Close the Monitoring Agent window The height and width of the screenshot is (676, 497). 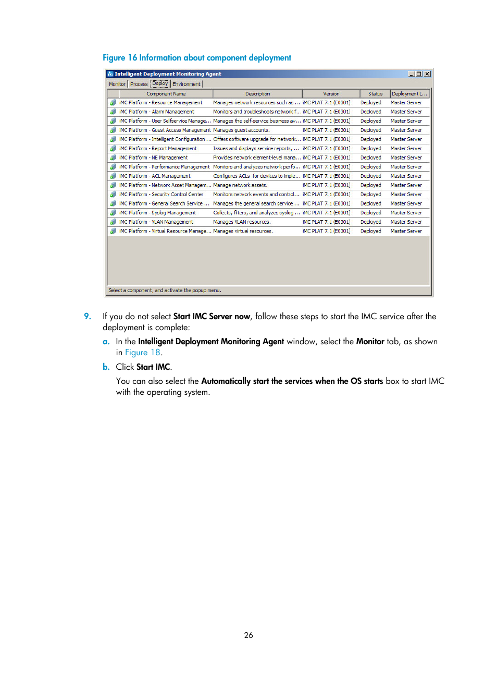(x=427, y=74)
